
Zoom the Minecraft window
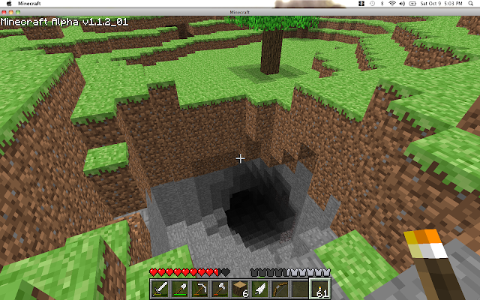[x=18, y=12]
